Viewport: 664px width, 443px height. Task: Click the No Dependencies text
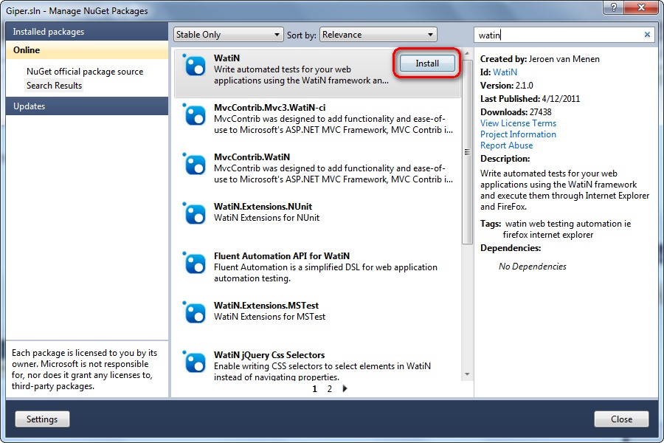pos(532,267)
